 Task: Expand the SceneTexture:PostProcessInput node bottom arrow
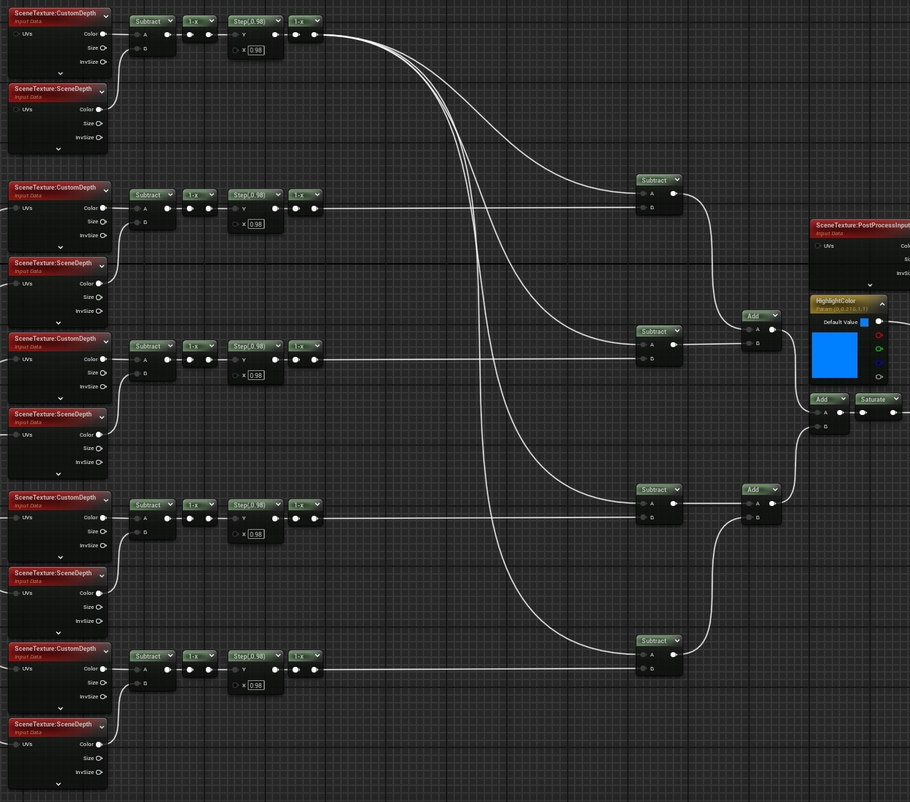(870, 285)
